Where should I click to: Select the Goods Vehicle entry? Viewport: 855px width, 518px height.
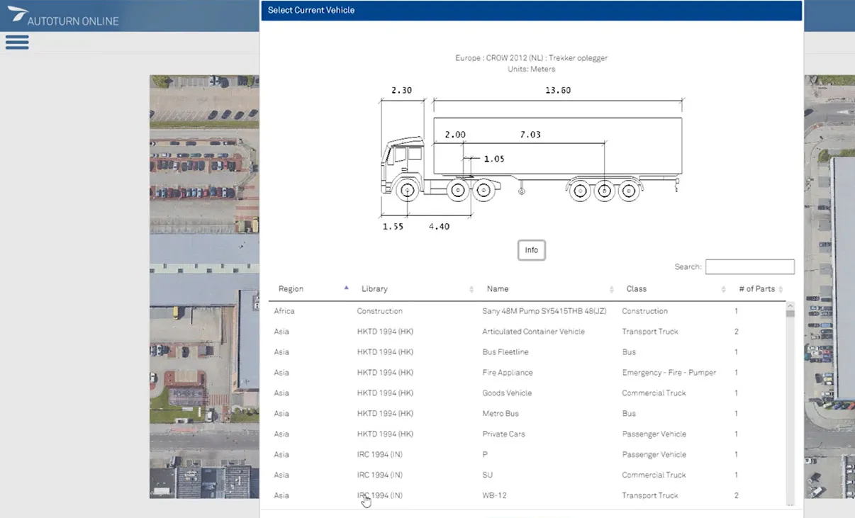[x=527, y=393]
